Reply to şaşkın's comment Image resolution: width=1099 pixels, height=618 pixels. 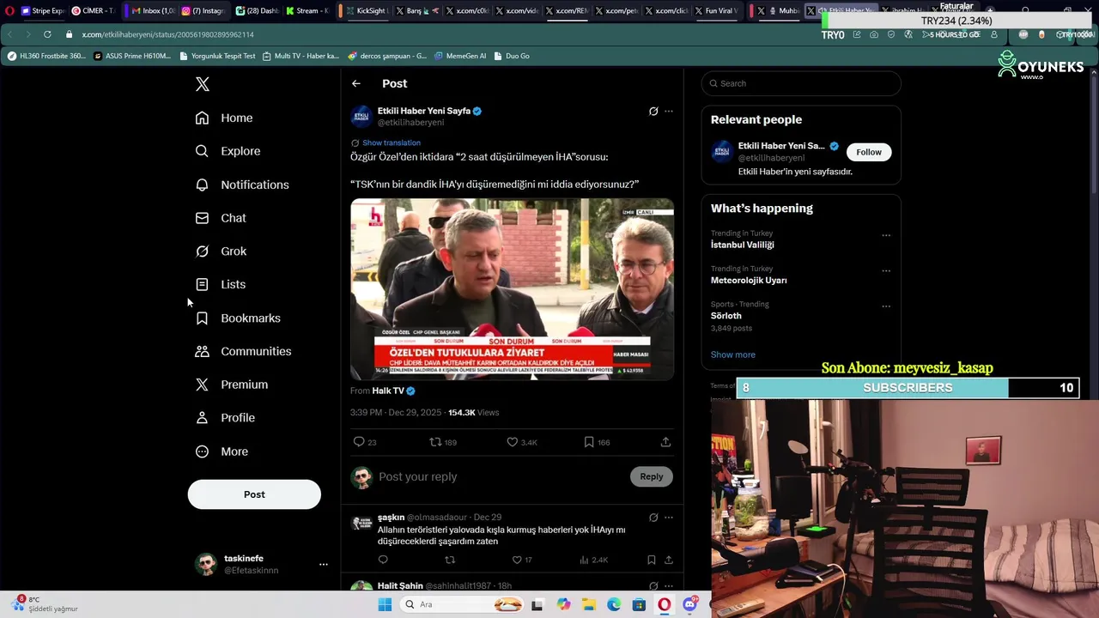point(383,560)
